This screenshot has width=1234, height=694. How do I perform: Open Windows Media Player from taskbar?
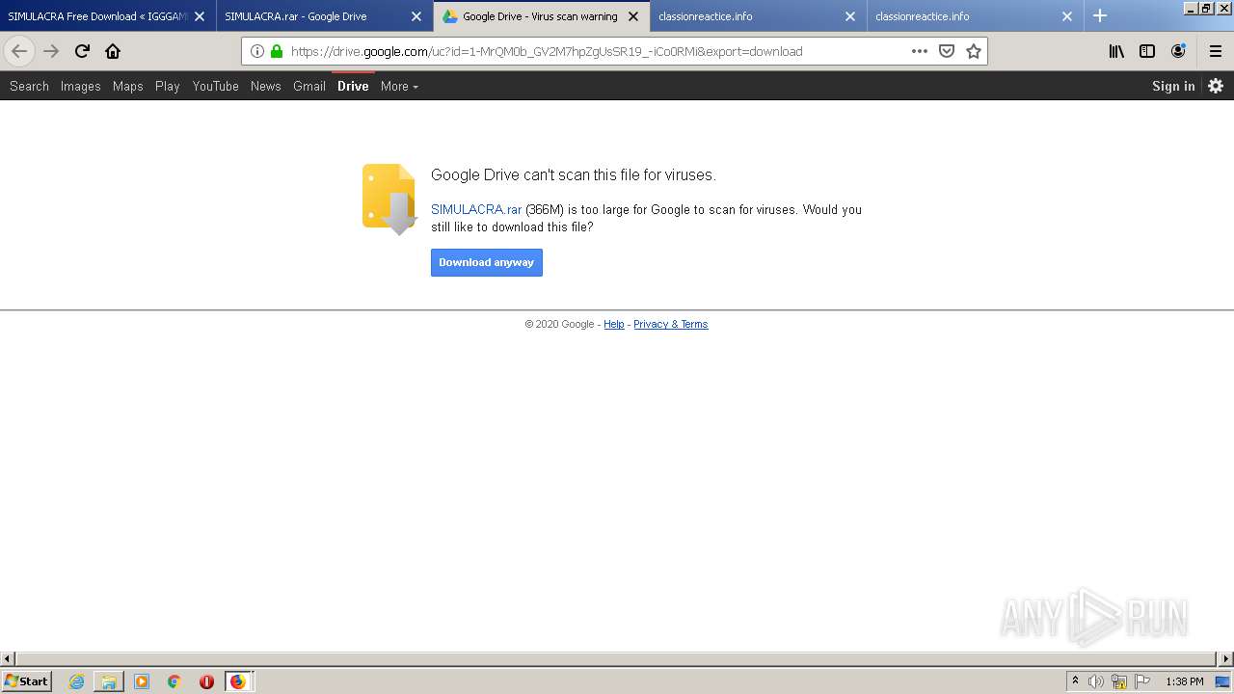[x=142, y=681]
